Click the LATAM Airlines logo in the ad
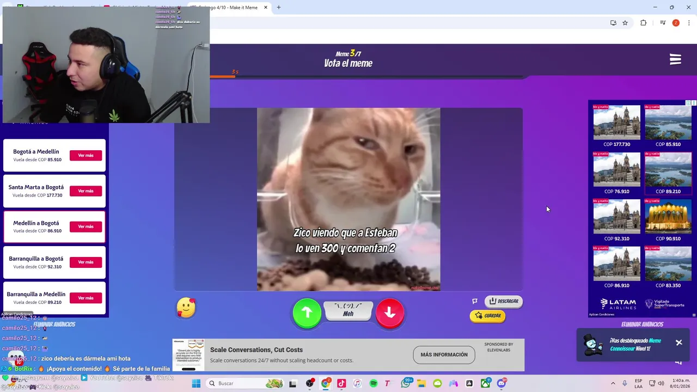 [x=618, y=304]
